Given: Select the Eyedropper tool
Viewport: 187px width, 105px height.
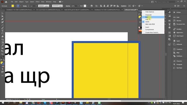Looking at the screenshot, I should pyautogui.click(x=2, y=45).
